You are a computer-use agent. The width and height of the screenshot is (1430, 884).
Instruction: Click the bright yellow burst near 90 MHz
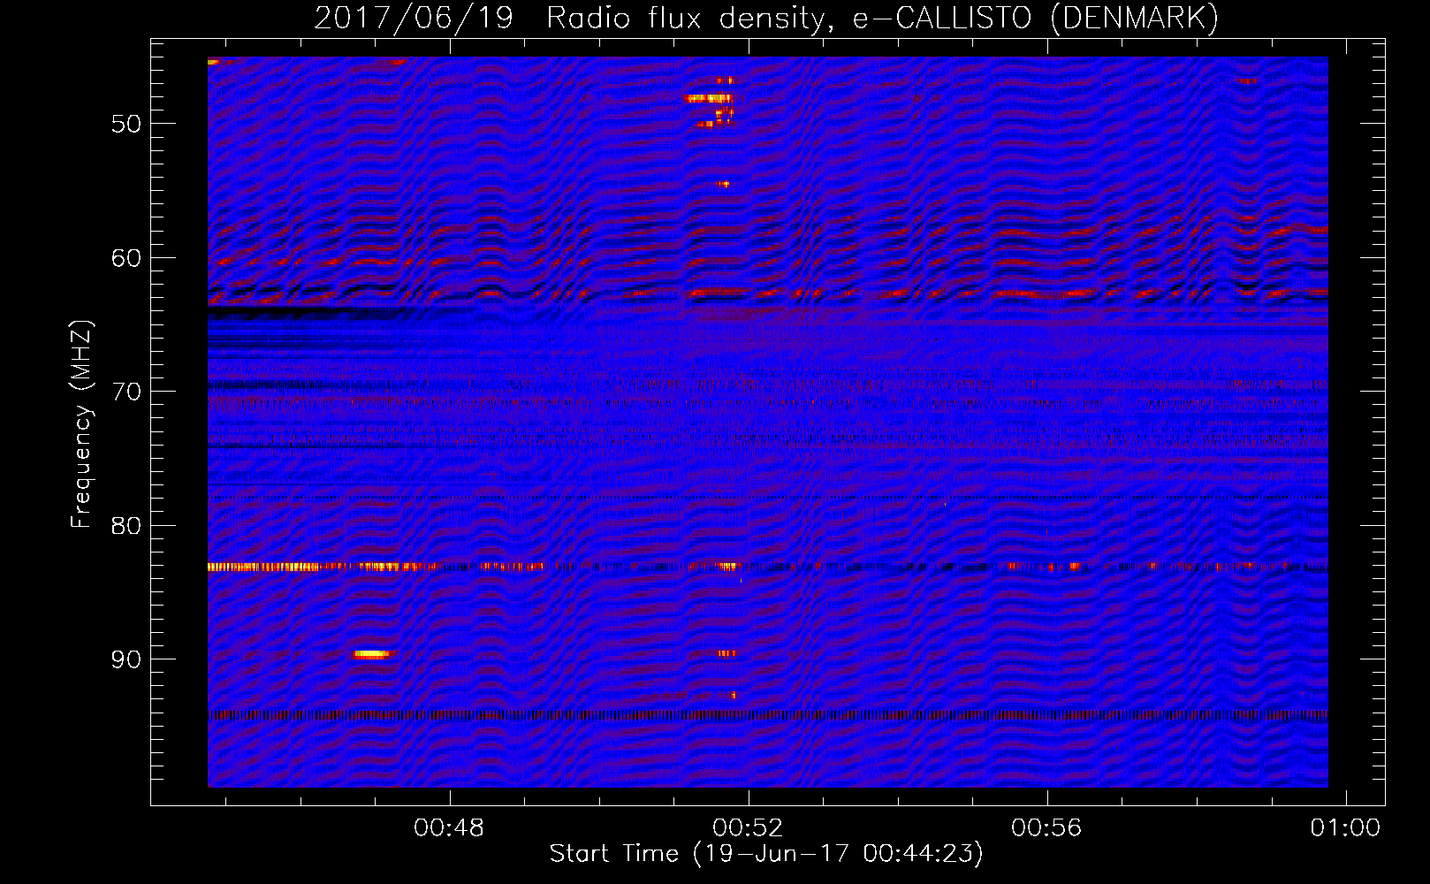click(371, 654)
